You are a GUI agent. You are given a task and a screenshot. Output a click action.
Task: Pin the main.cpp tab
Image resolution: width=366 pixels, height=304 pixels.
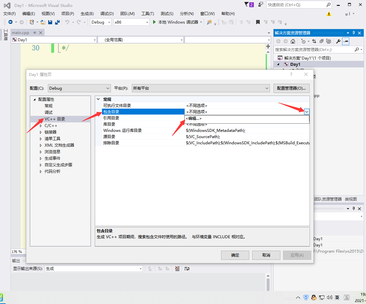(34, 33)
